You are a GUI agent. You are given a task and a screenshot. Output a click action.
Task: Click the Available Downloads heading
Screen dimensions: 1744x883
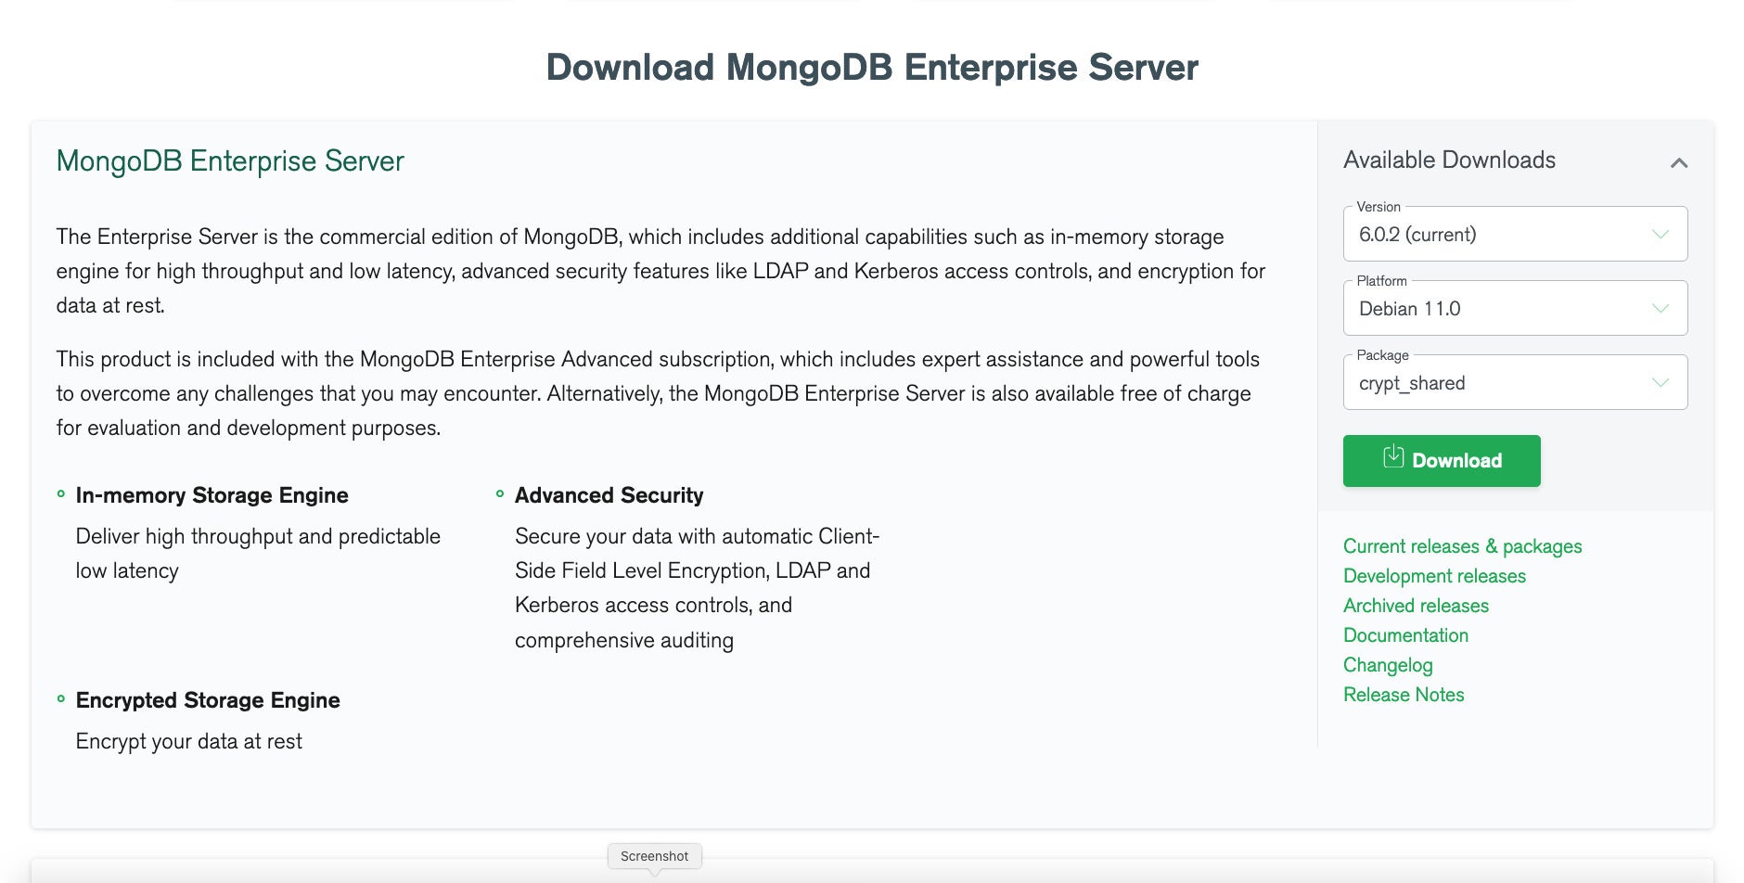tap(1449, 160)
